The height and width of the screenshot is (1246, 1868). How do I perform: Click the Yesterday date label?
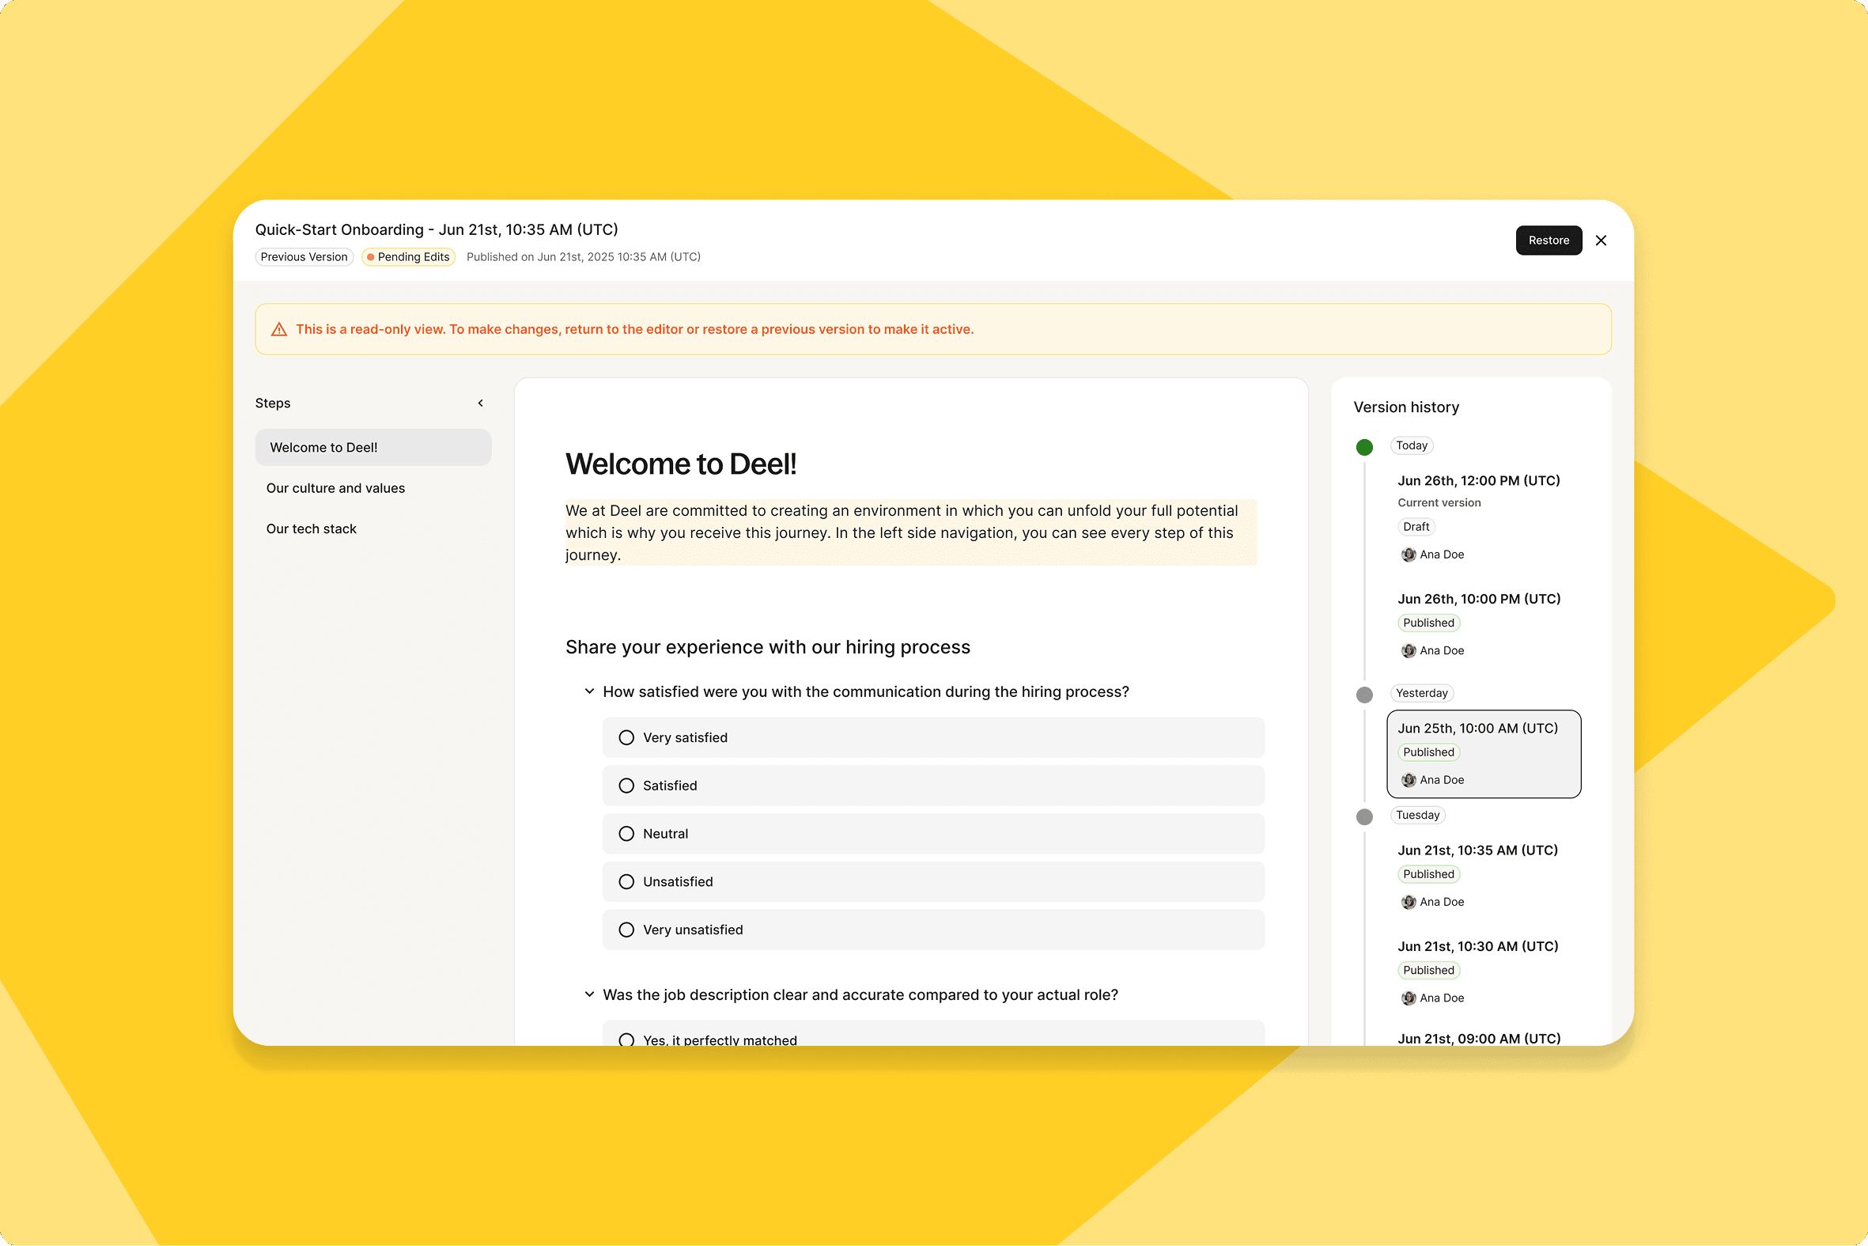pos(1422,693)
